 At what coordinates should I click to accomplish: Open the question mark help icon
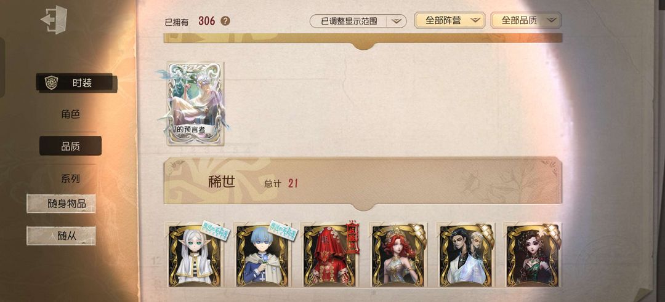pyautogui.click(x=225, y=21)
